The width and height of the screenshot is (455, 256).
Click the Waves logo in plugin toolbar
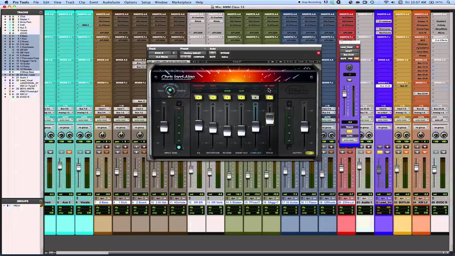(150, 62)
